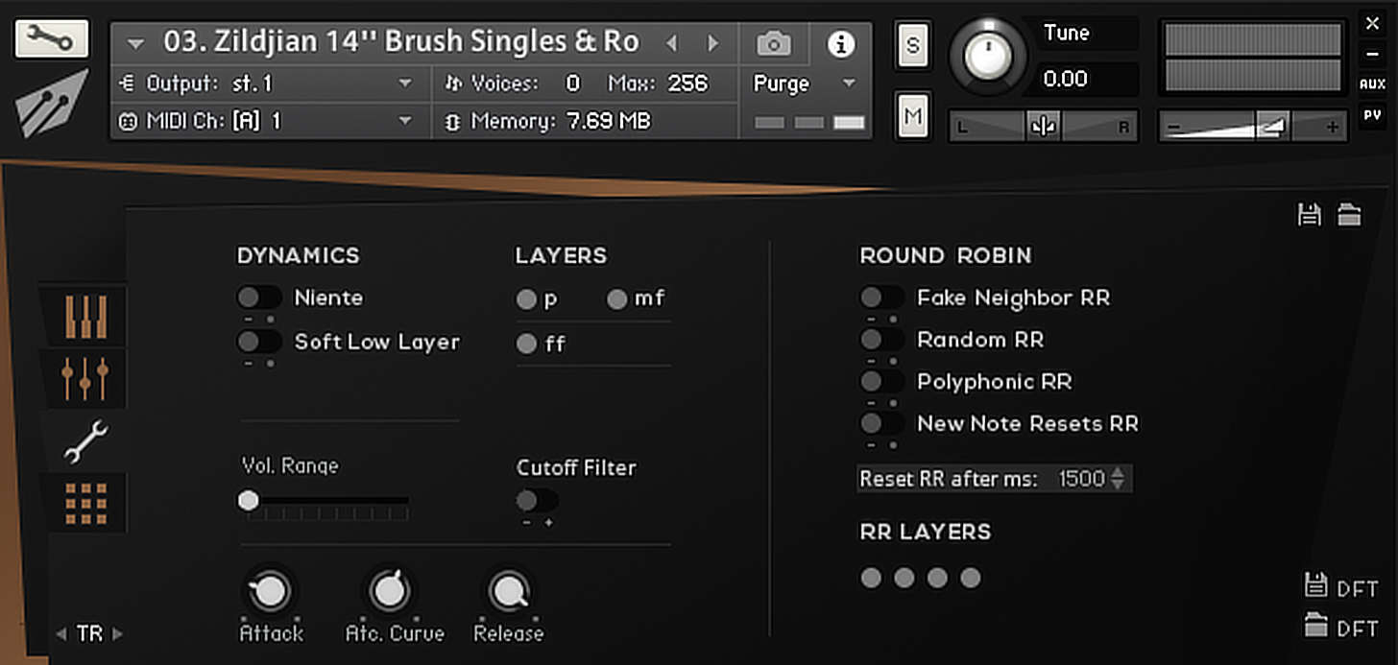Toggle Fake Neighbor RR switch

click(881, 297)
